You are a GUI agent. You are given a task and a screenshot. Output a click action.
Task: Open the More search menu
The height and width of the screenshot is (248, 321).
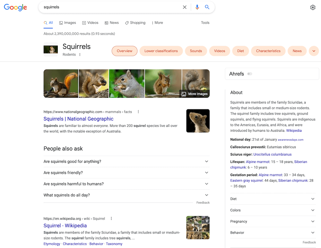point(157,23)
